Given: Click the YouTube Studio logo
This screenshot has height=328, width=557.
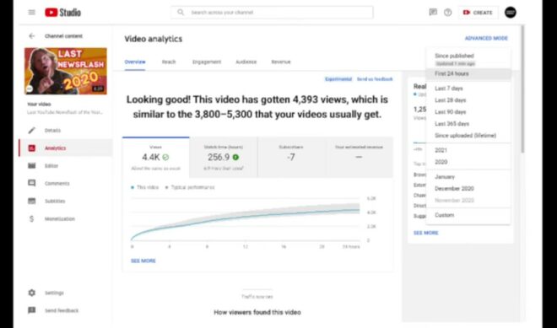Looking at the screenshot, I should pos(63,13).
